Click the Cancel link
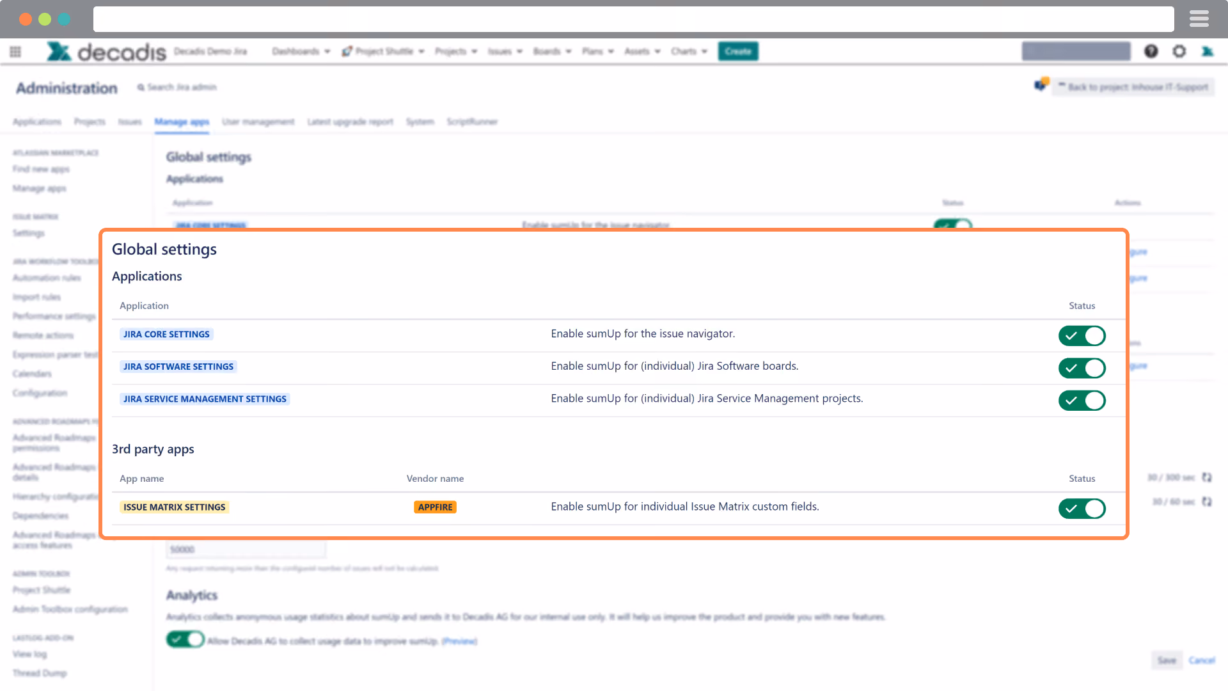This screenshot has height=691, width=1228. tap(1202, 660)
